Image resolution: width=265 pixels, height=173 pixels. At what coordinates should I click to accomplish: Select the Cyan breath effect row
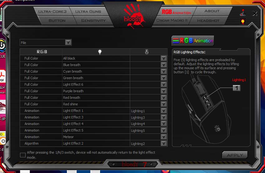coord(96,71)
